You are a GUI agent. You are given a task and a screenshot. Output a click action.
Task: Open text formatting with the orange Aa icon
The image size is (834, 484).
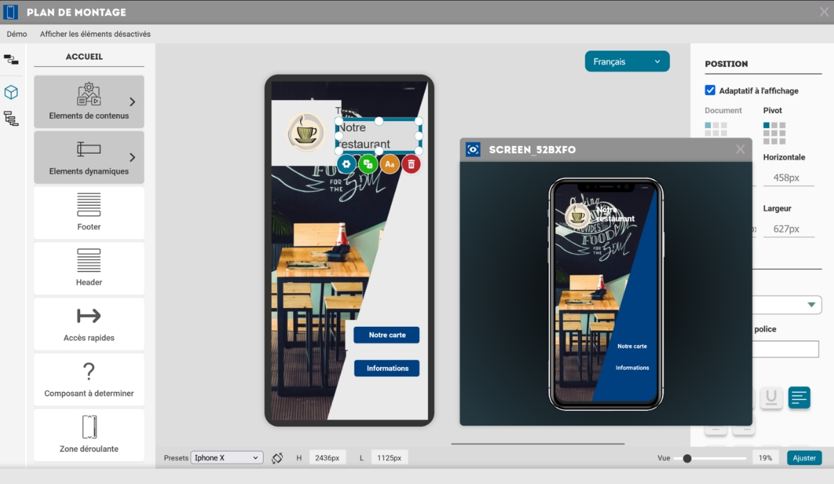click(x=390, y=164)
